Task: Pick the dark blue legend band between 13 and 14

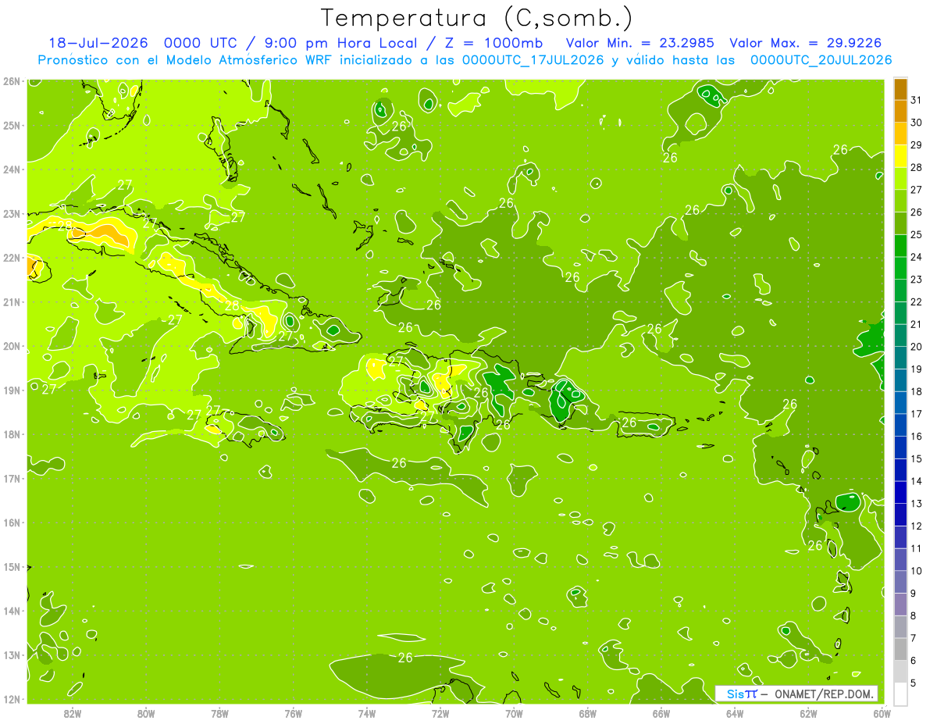Action: (x=900, y=492)
